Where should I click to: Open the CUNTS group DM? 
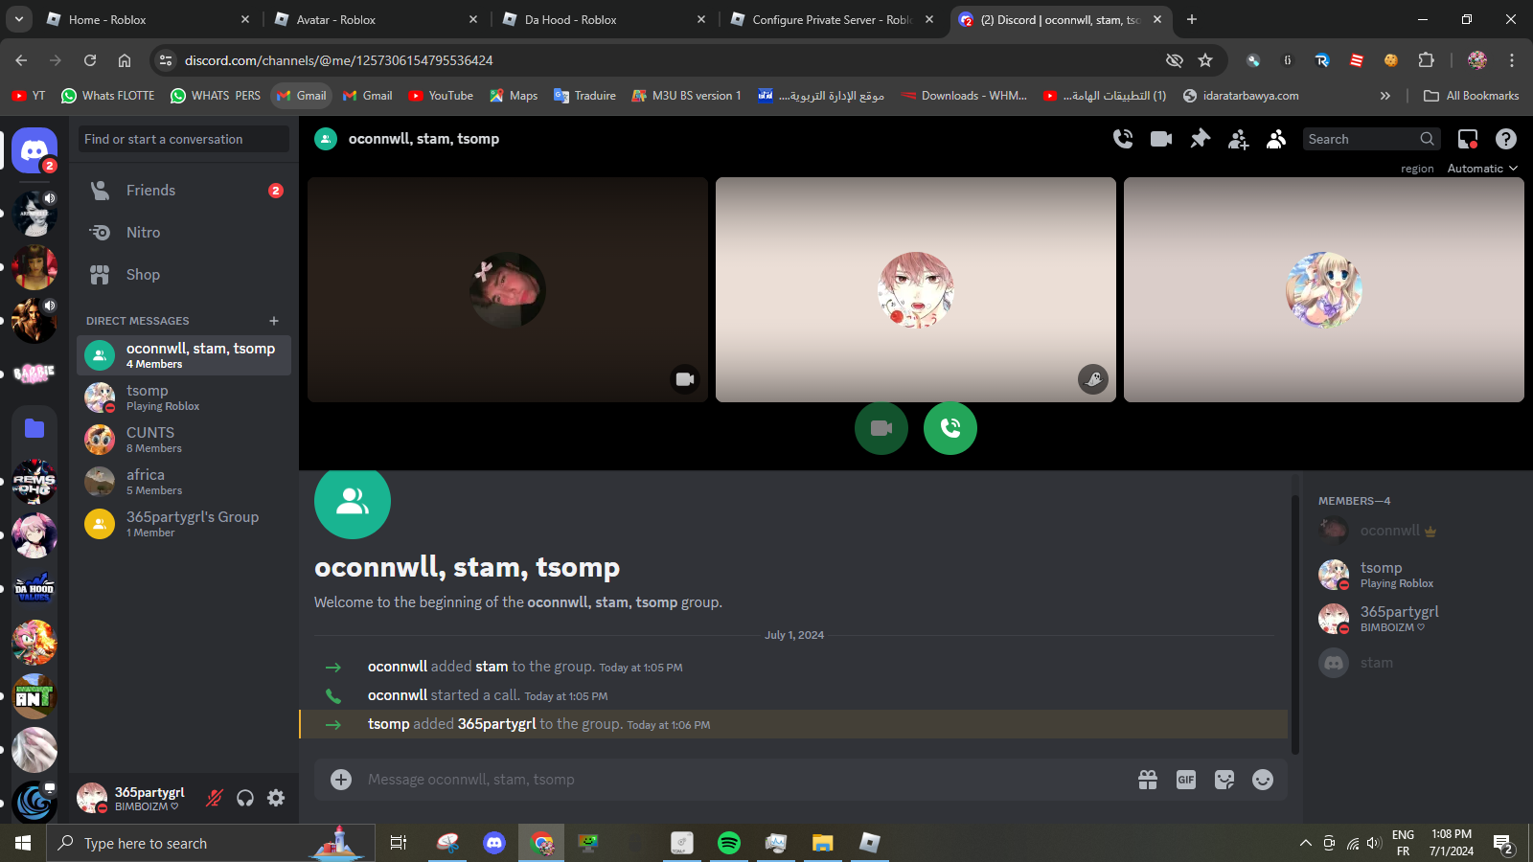(x=184, y=440)
